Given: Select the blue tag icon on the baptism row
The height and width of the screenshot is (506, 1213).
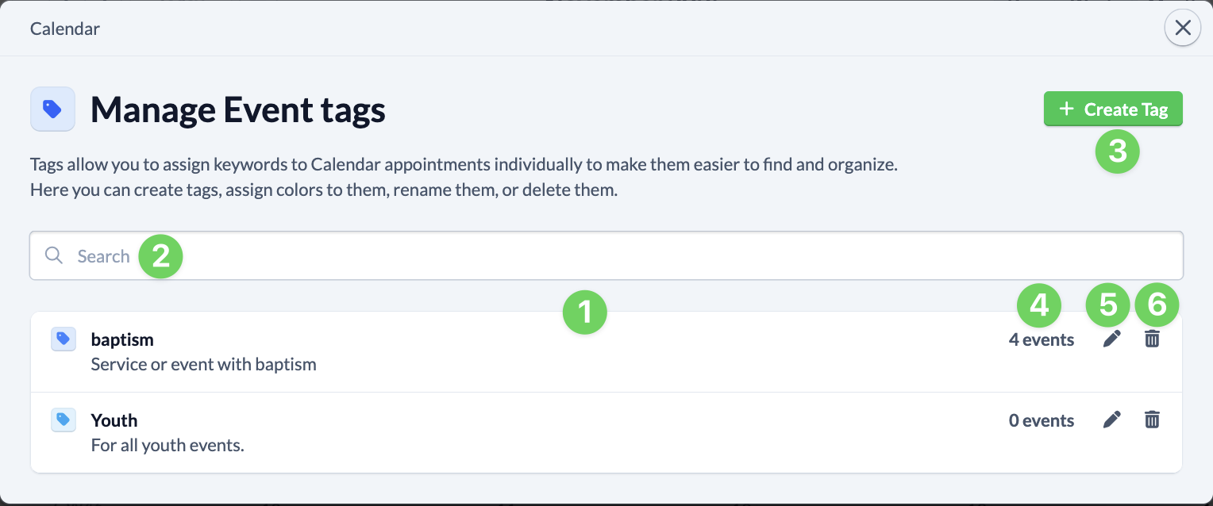Looking at the screenshot, I should pos(63,339).
